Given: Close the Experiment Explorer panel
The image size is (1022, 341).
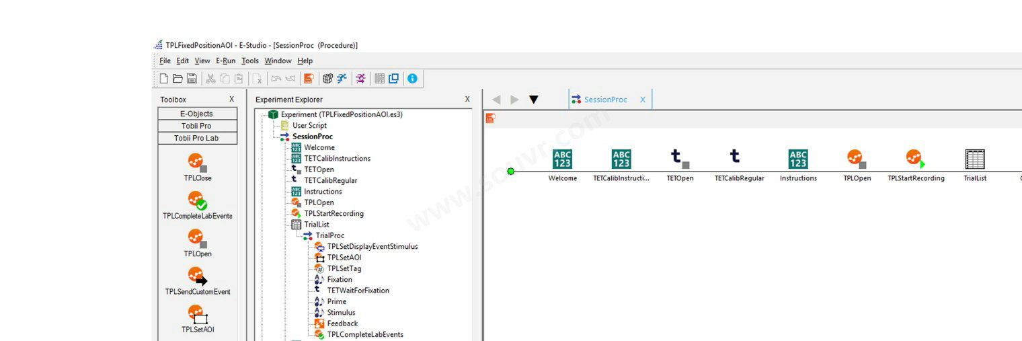Looking at the screenshot, I should (x=467, y=100).
